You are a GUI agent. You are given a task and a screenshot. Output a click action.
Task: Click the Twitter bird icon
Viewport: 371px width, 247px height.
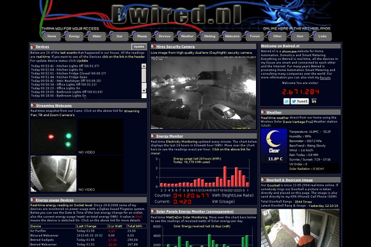[286, 101]
